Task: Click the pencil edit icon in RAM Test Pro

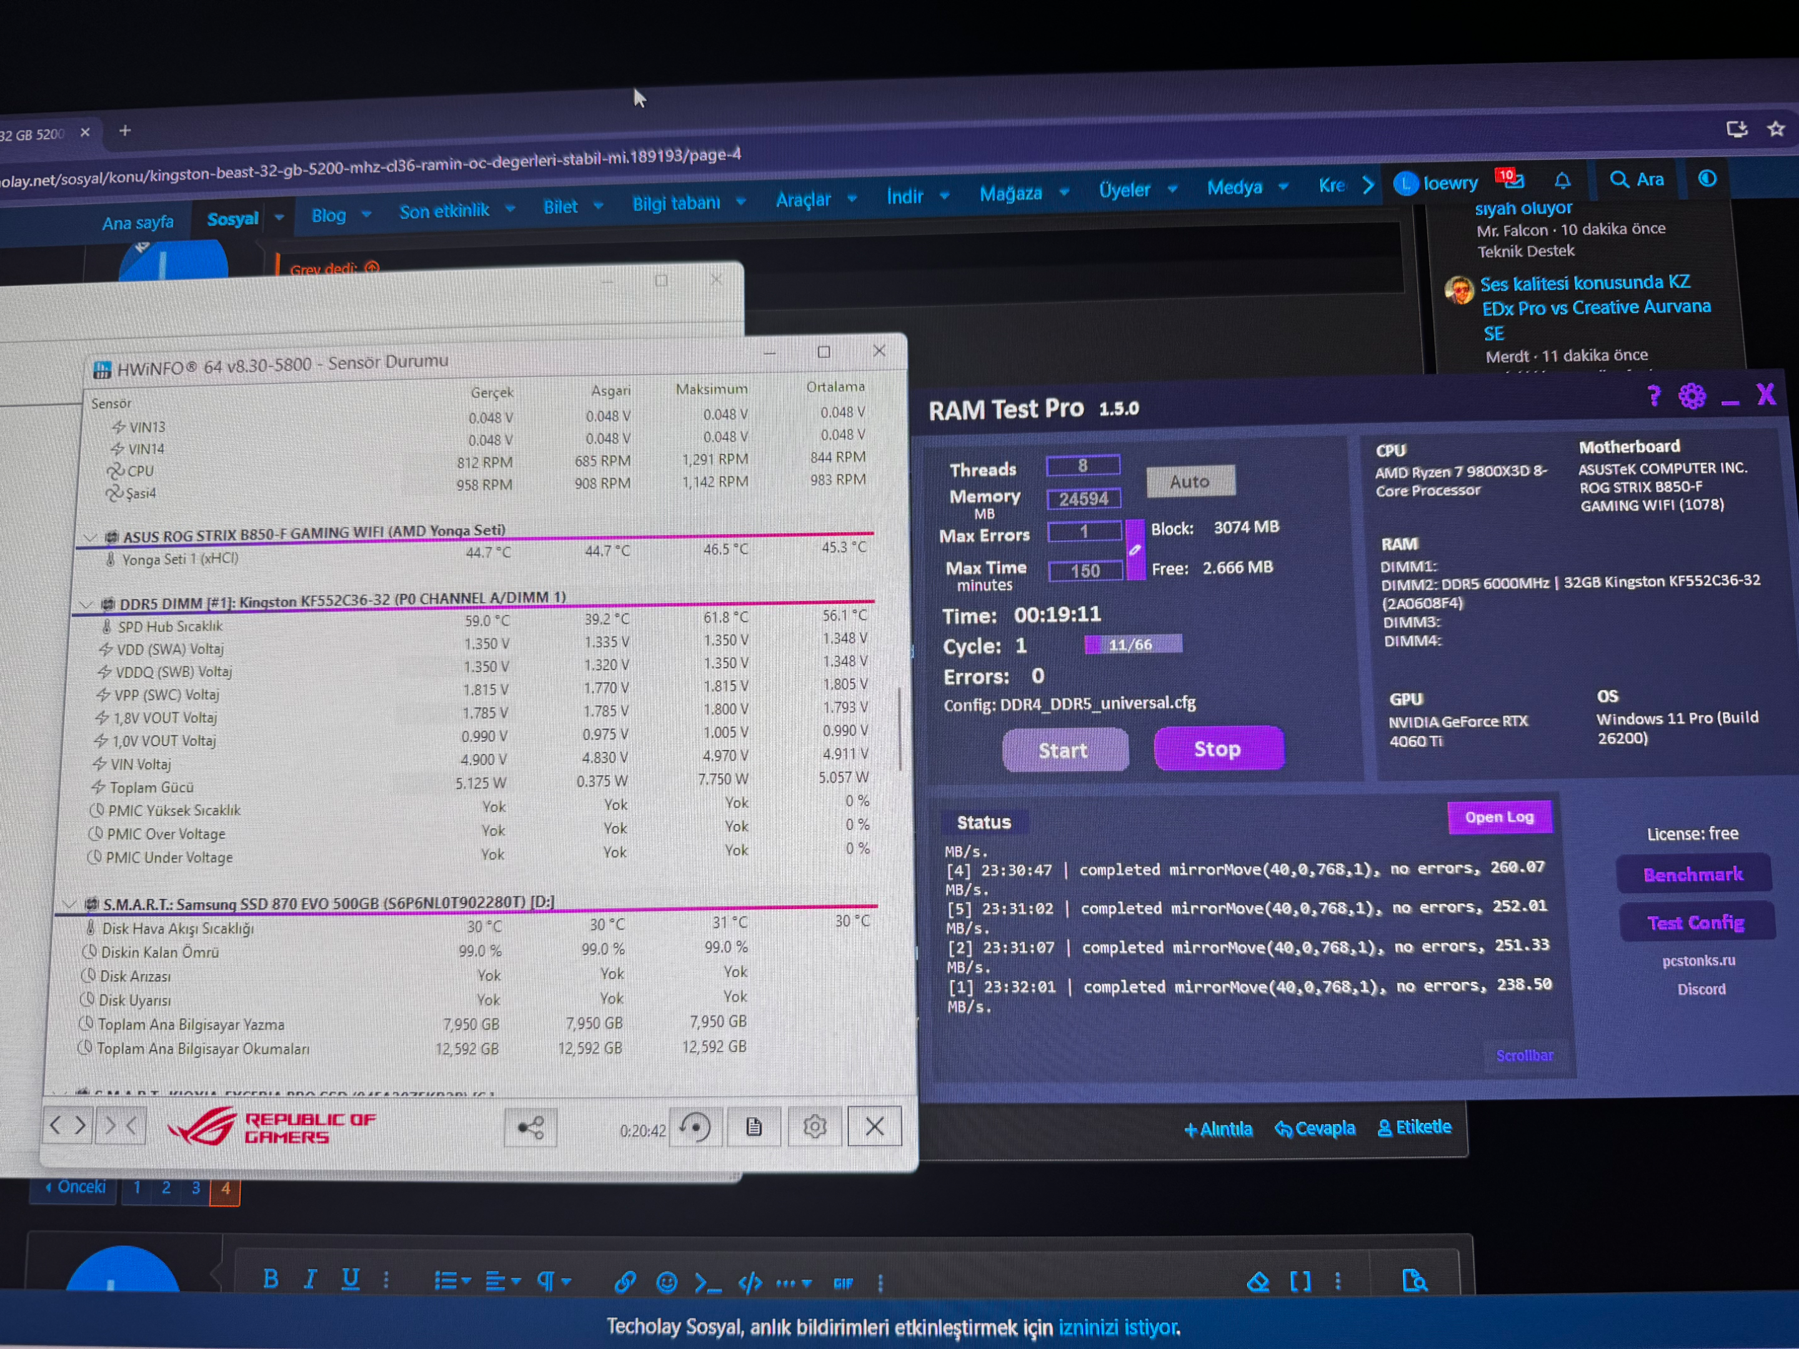Action: 1135,550
